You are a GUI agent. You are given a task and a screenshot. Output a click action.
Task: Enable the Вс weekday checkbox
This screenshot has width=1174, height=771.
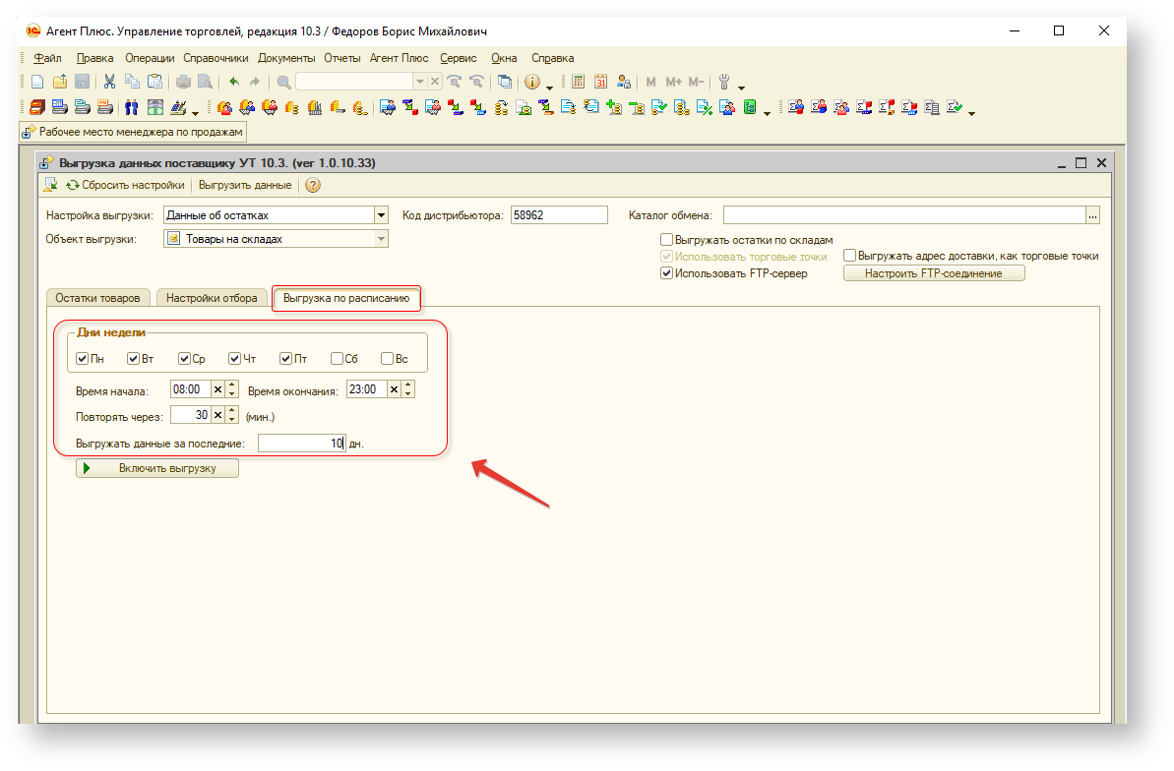pos(387,359)
